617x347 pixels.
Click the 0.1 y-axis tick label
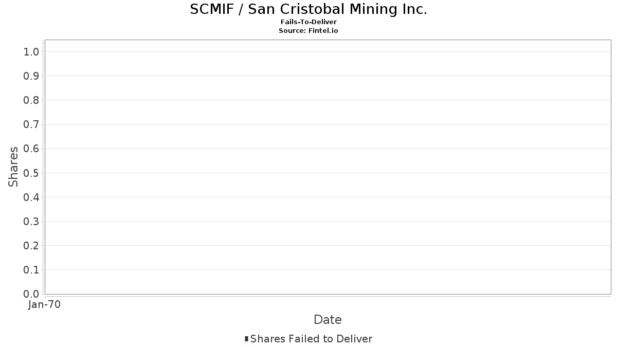click(31, 270)
